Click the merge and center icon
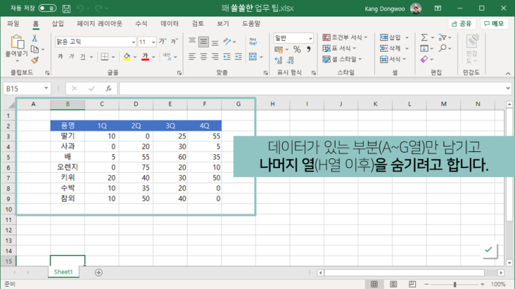The width and height of the screenshot is (515, 289). pos(253,57)
